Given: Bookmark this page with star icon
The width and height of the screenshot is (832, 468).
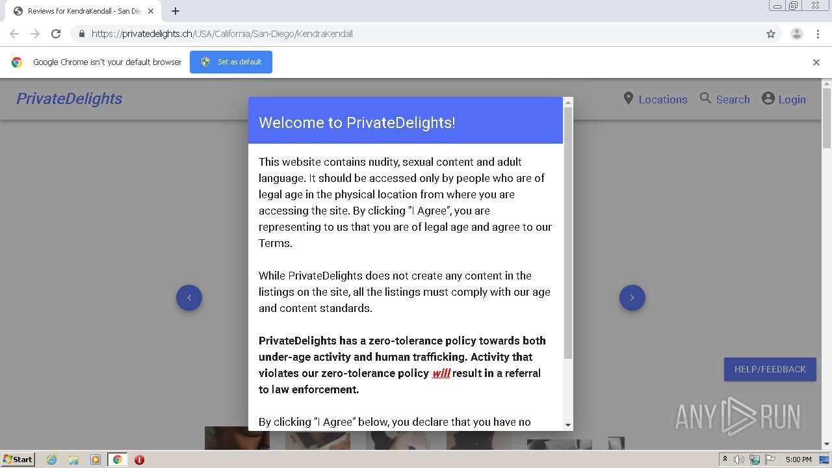Looking at the screenshot, I should (x=771, y=34).
